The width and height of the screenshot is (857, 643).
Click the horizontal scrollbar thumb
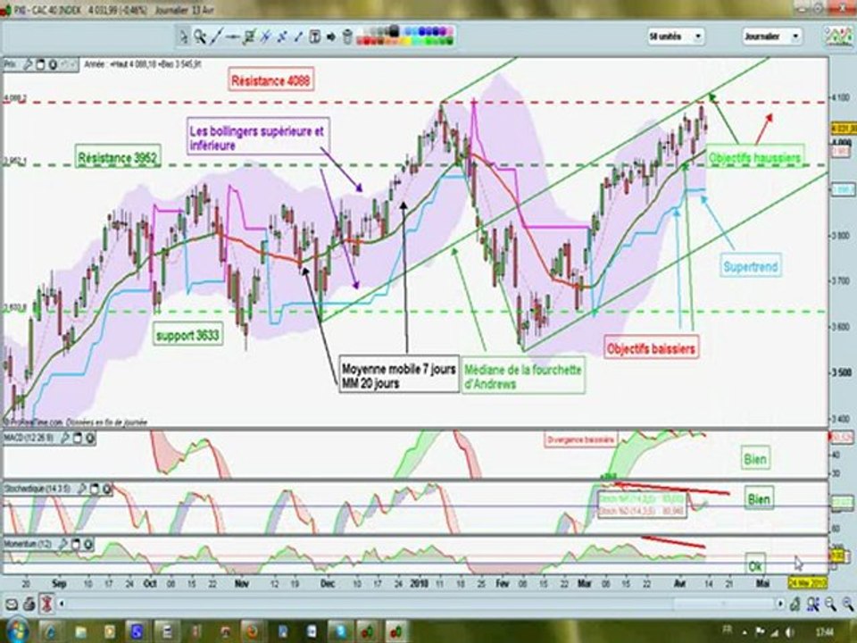coord(722,605)
